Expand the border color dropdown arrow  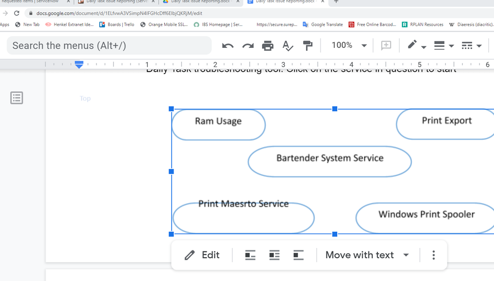pyautogui.click(x=424, y=47)
